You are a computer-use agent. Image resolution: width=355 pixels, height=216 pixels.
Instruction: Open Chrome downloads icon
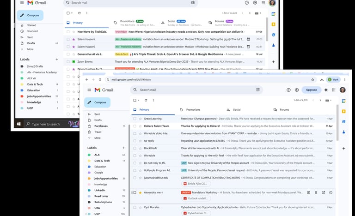tap(322, 79)
